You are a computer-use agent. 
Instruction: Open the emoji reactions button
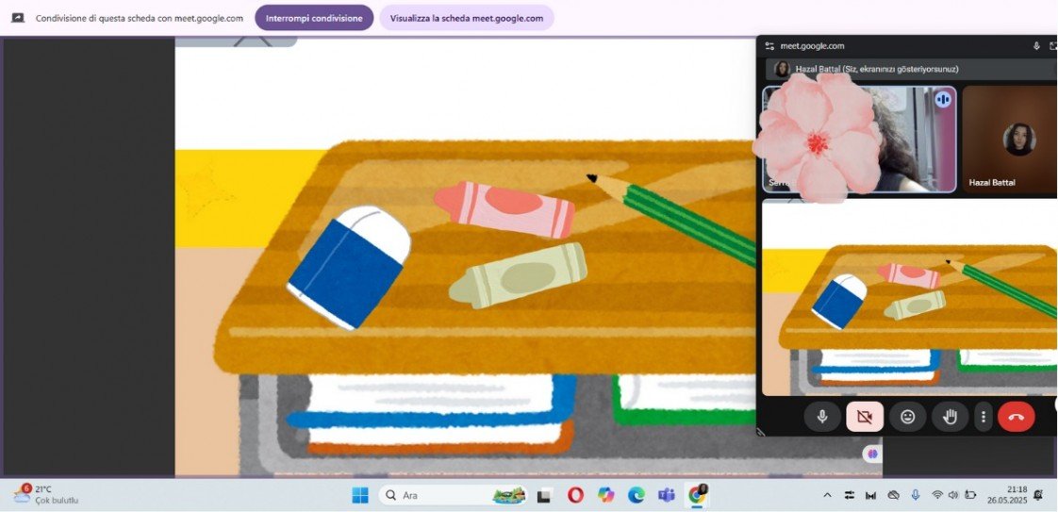[x=907, y=417]
